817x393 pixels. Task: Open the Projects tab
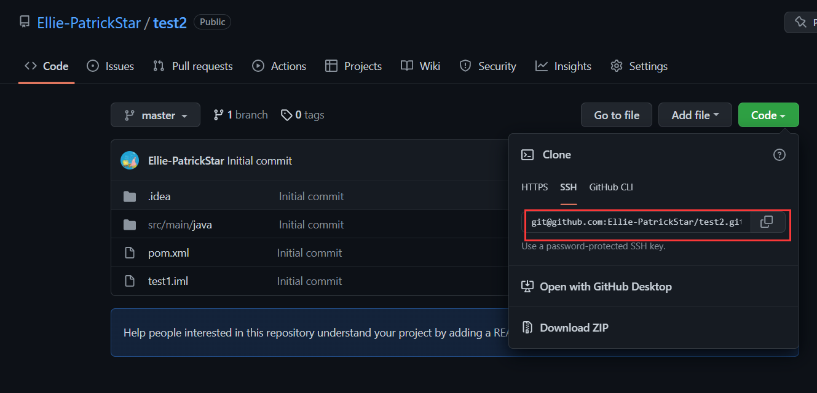(x=353, y=66)
